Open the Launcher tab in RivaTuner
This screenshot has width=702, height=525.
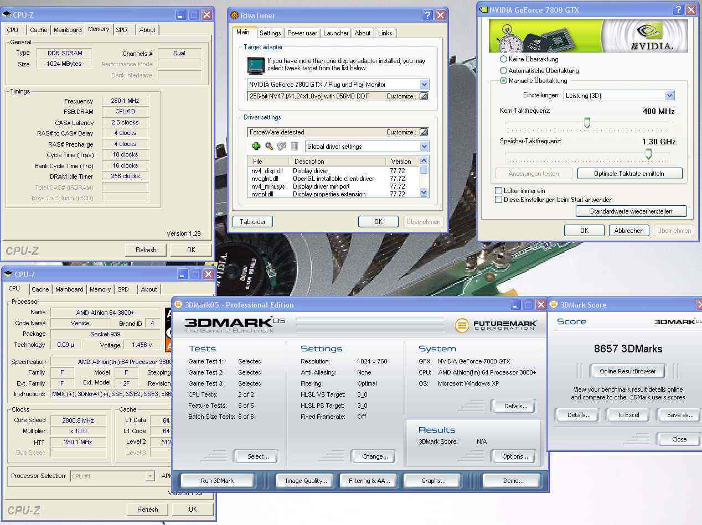click(x=336, y=33)
